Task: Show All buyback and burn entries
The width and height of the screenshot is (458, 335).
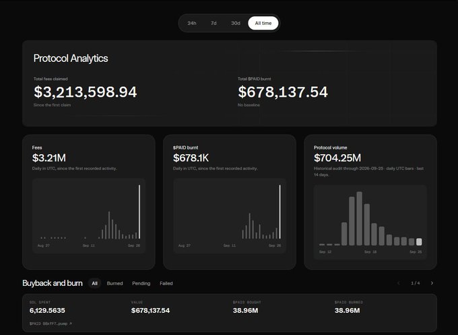Action: [x=95, y=283]
